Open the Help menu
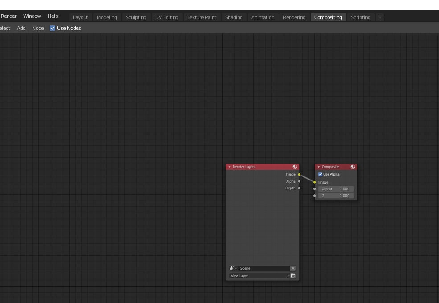The height and width of the screenshot is (303, 439). [x=53, y=16]
